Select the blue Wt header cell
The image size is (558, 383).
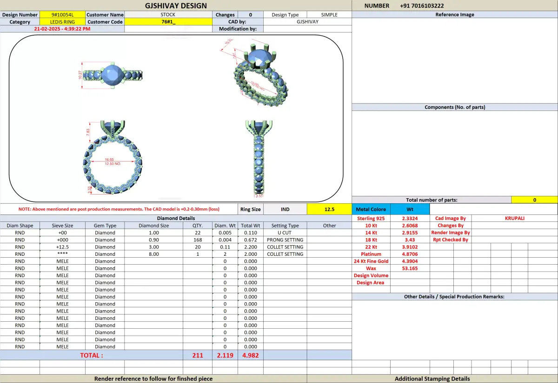pyautogui.click(x=410, y=209)
